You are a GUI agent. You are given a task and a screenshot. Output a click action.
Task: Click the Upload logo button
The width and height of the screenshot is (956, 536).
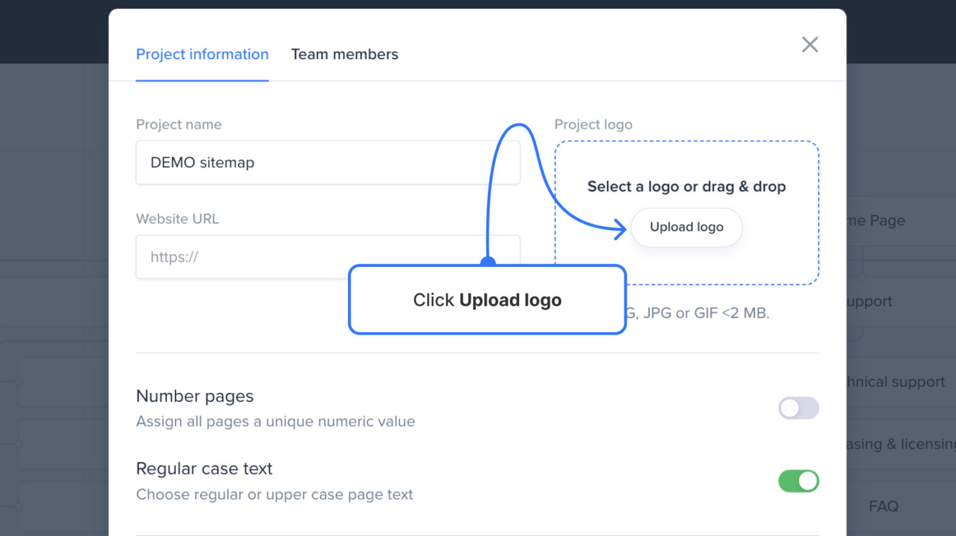coord(686,227)
